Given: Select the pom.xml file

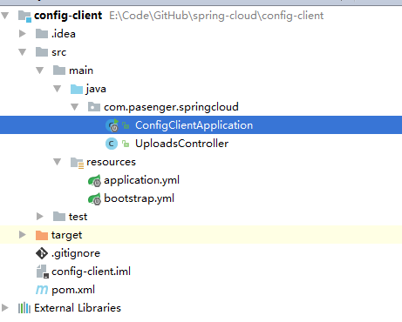Looking at the screenshot, I should point(73,290).
